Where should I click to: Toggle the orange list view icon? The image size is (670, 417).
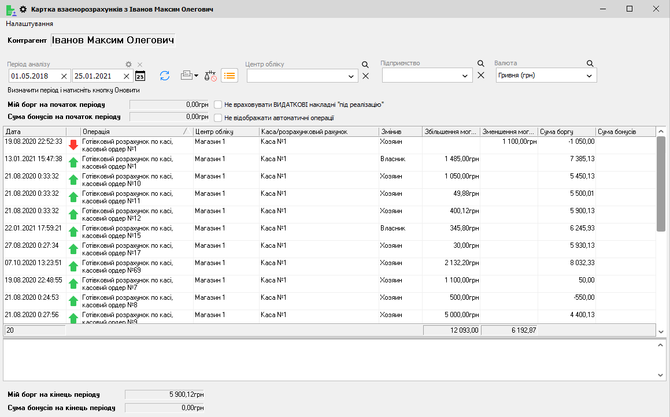pos(229,76)
